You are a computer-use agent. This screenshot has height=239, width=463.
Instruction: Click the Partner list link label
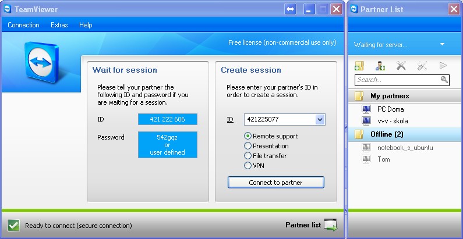(303, 225)
